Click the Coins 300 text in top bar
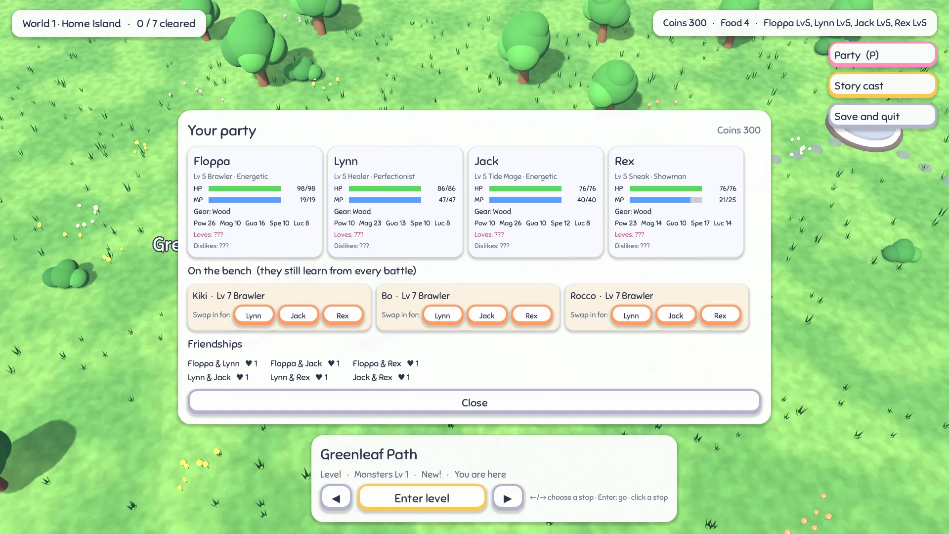Viewport: 949px width, 534px height. tap(685, 23)
